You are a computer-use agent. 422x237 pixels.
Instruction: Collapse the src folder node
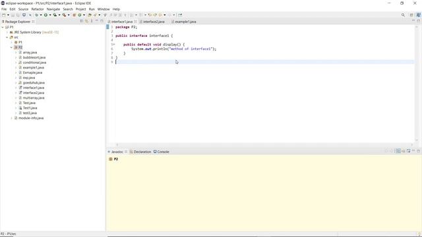pos(7,38)
